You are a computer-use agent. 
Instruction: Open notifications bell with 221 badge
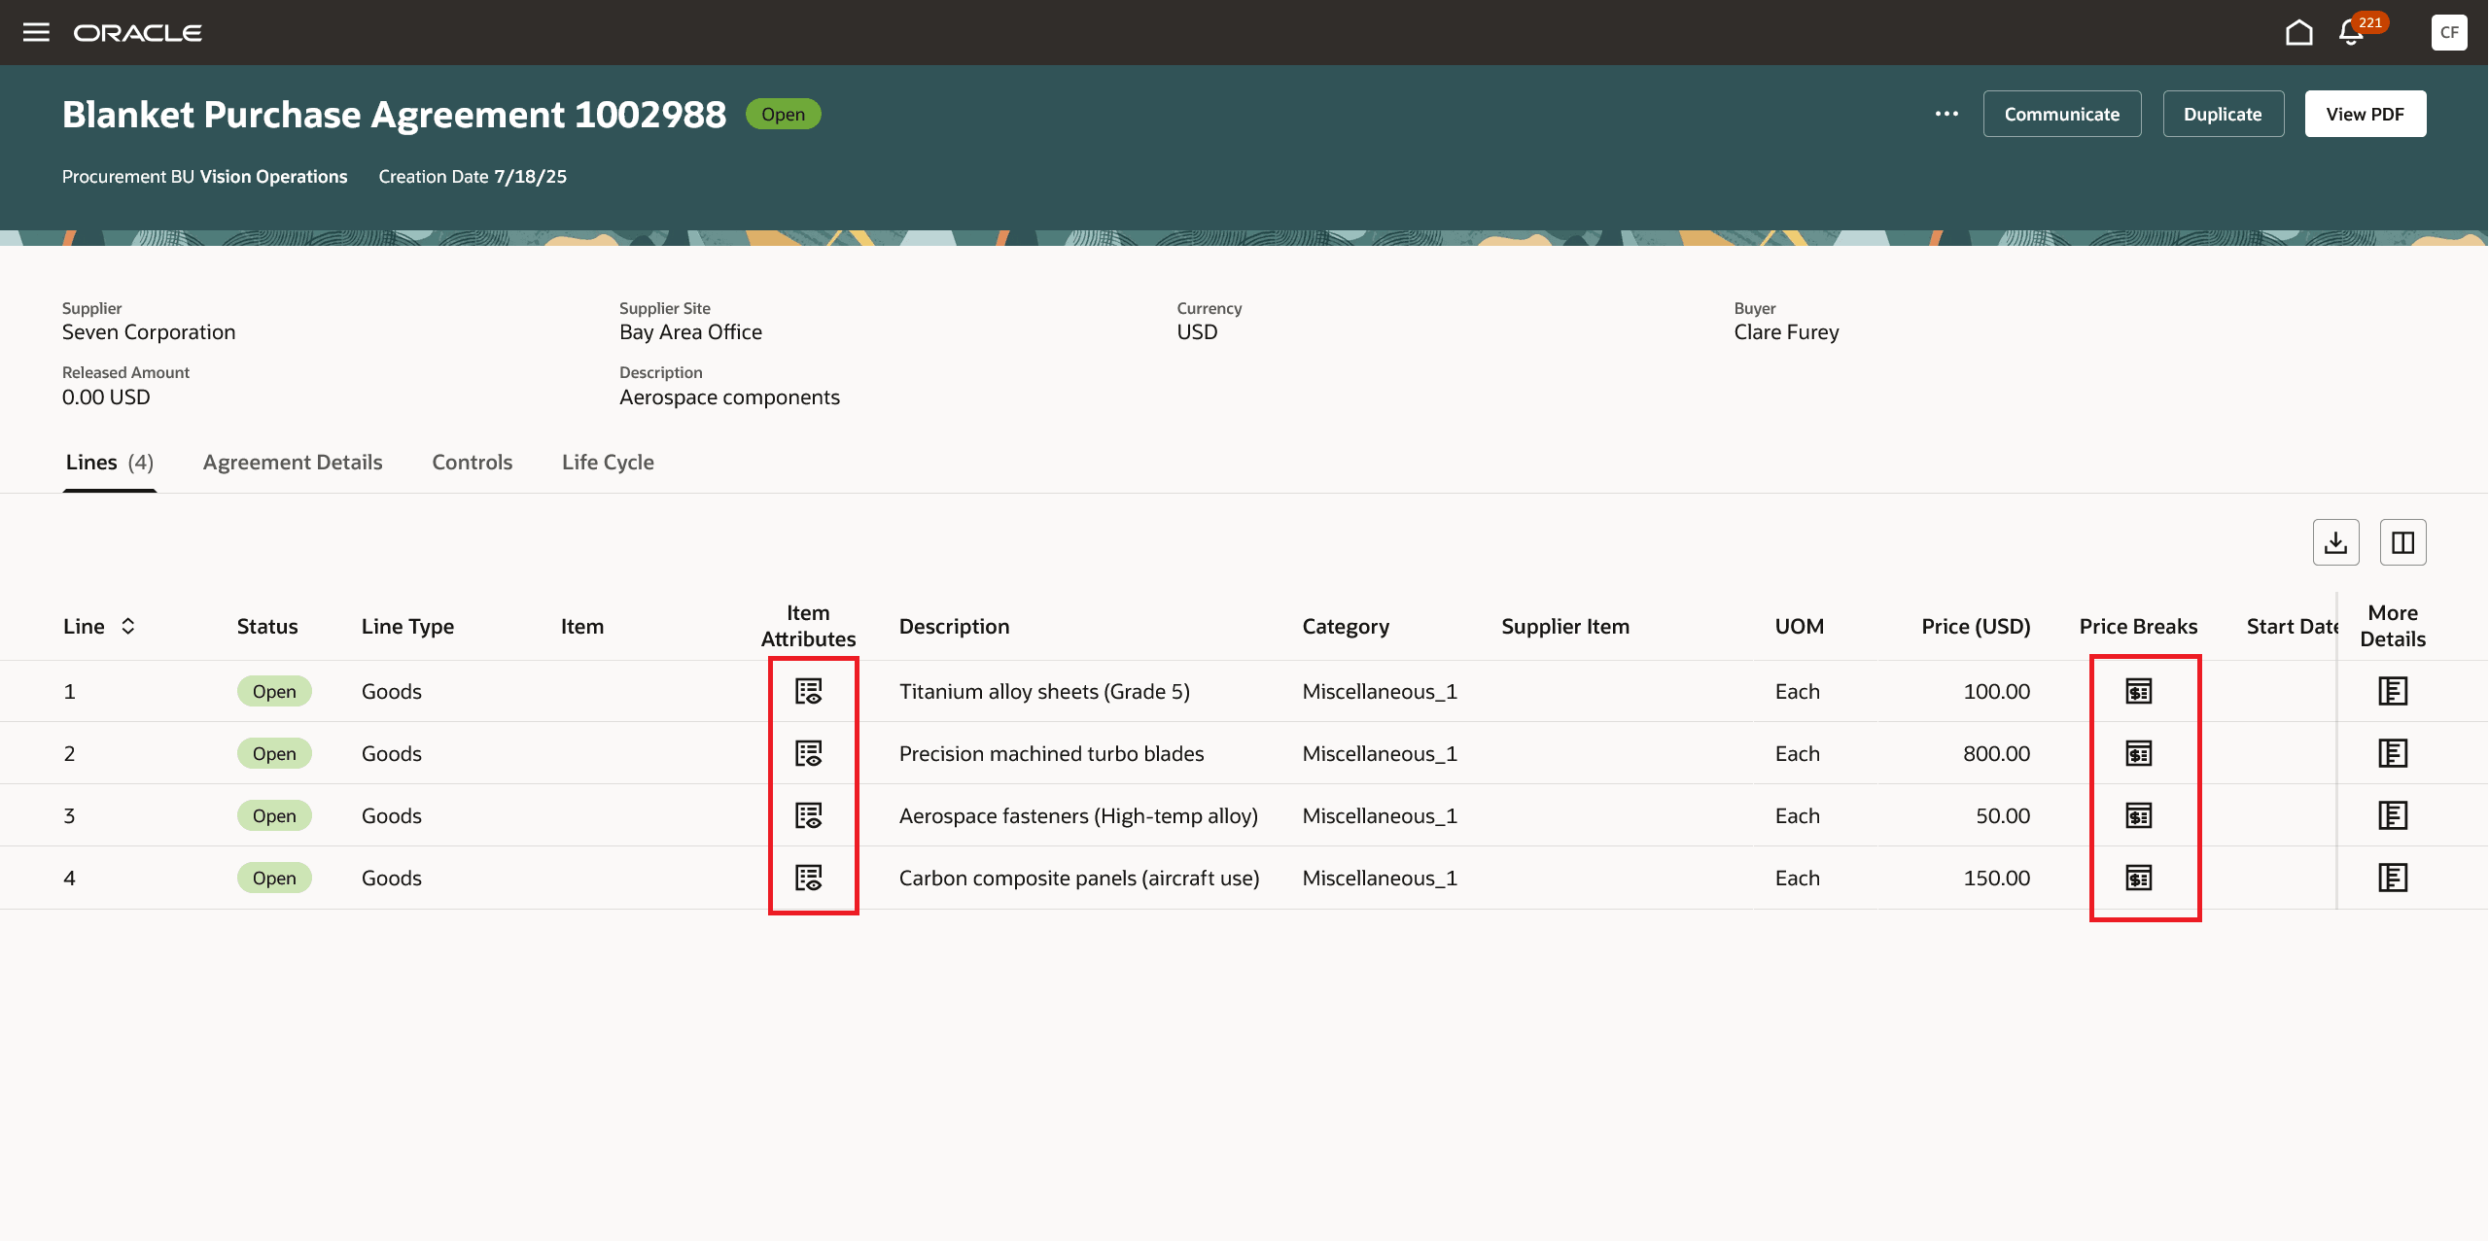coord(2351,33)
